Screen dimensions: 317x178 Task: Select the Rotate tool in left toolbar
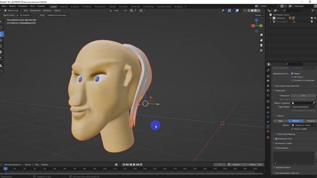pos(1,41)
